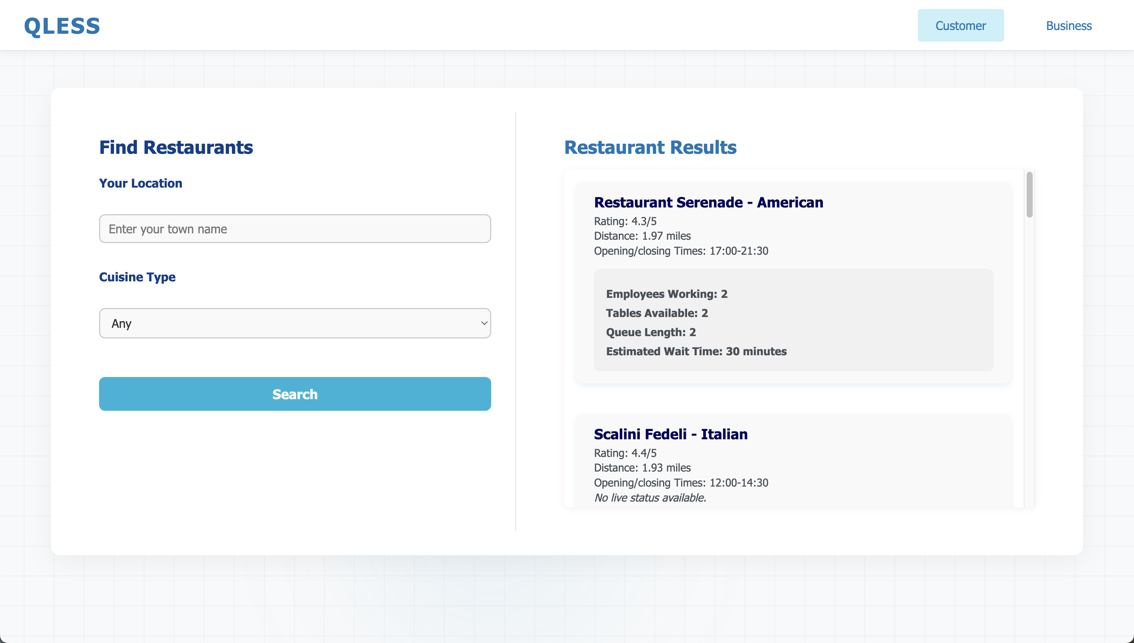Click the No live status available text

pos(650,498)
